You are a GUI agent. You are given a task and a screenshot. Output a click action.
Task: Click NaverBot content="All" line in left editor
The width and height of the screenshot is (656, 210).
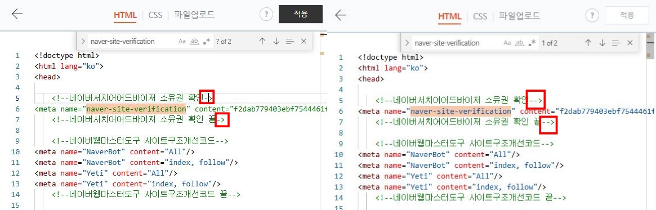pos(115,152)
